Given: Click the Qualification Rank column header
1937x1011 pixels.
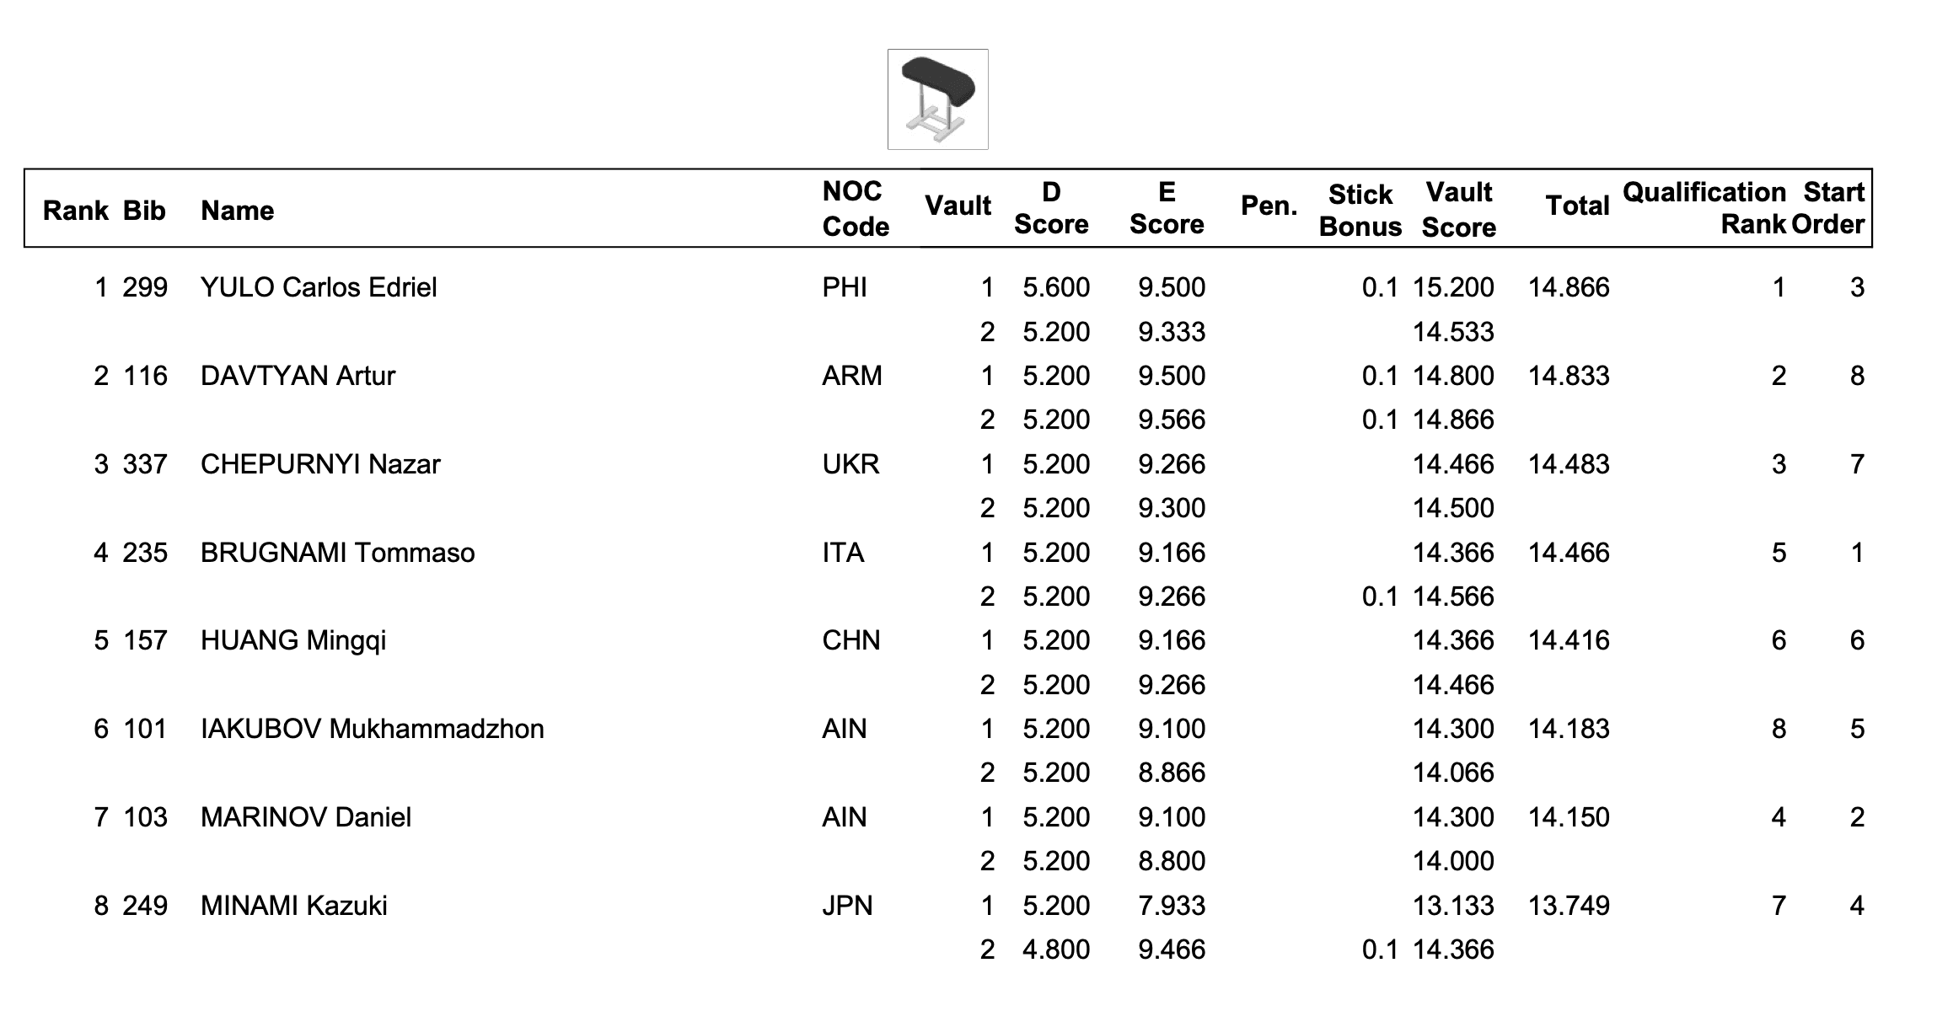Looking at the screenshot, I should click(x=1704, y=207).
